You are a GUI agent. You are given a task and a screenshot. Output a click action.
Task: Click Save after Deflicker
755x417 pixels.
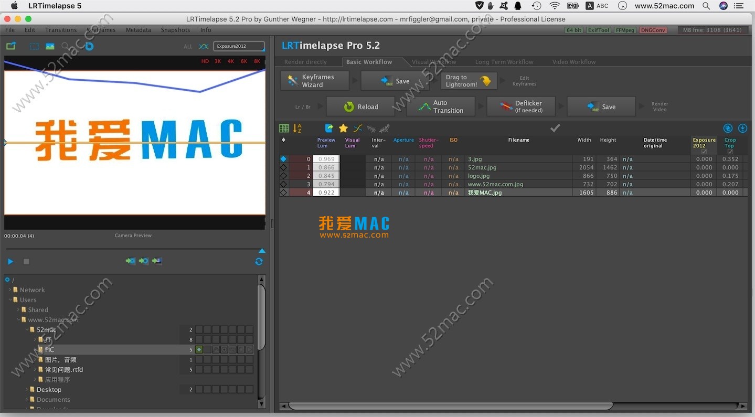(601, 106)
